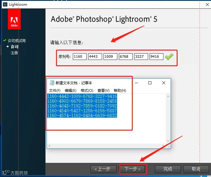Click the 上一步 back button
The height and width of the screenshot is (177, 211).
click(x=104, y=169)
